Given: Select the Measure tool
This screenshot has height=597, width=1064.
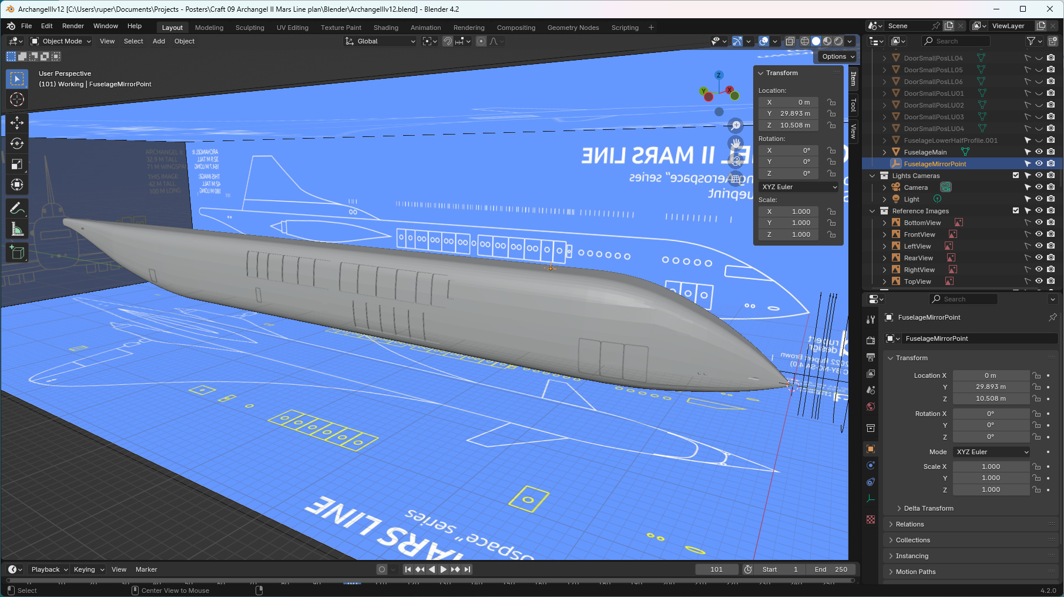Looking at the screenshot, I should [x=17, y=229].
